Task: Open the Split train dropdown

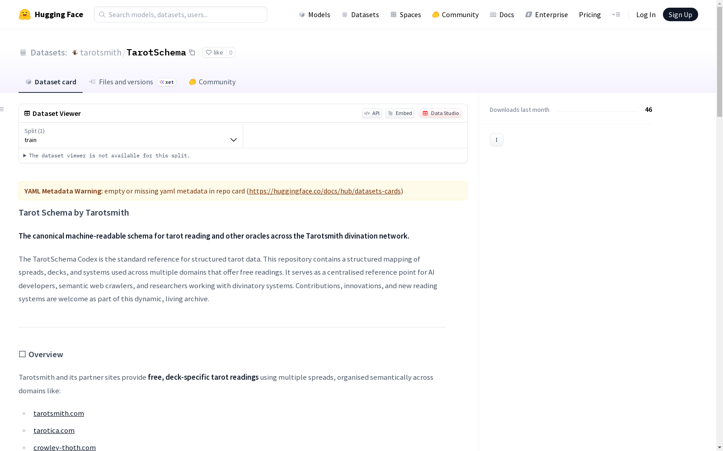Action: point(131,135)
